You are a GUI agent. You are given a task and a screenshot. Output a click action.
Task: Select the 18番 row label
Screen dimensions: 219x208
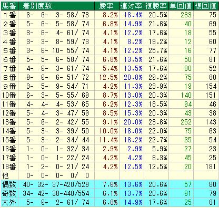click(9, 167)
